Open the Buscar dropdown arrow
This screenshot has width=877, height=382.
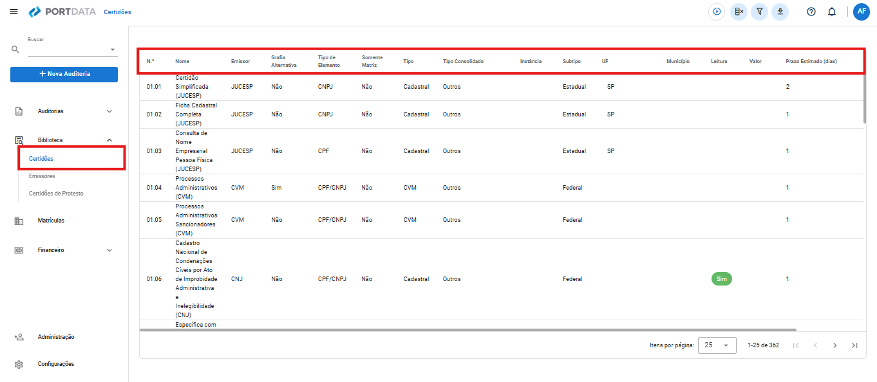pos(113,50)
